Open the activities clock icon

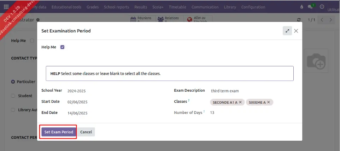[322, 7]
